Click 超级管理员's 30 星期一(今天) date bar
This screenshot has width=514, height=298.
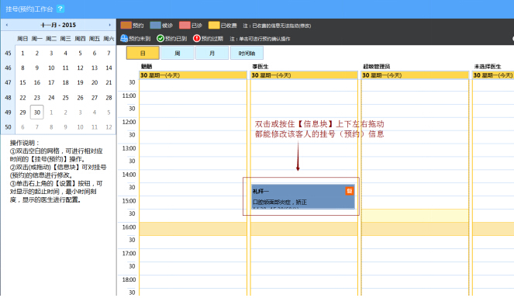click(x=415, y=75)
